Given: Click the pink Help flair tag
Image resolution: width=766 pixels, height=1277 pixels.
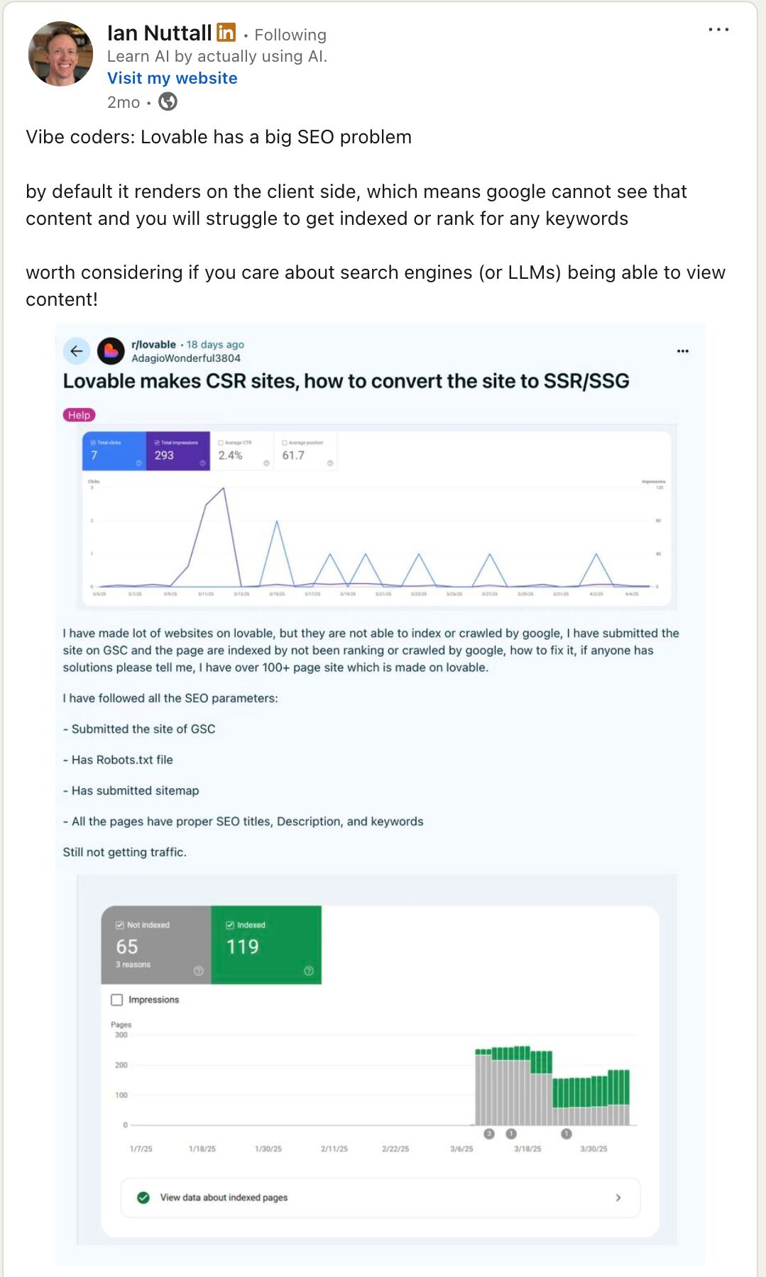Looking at the screenshot, I should (x=79, y=415).
